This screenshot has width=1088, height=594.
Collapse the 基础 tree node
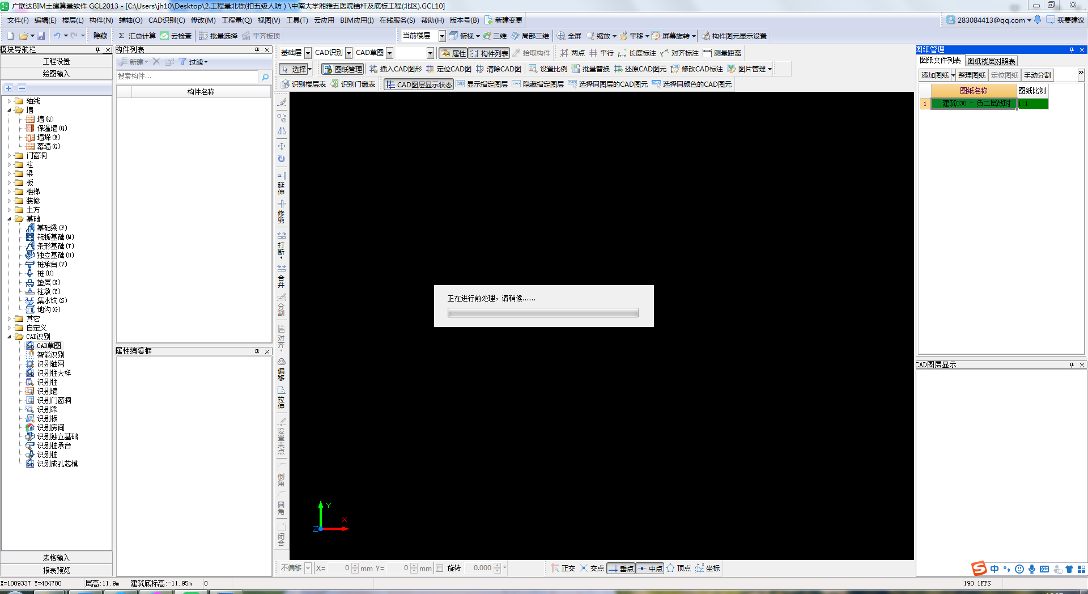[9, 219]
